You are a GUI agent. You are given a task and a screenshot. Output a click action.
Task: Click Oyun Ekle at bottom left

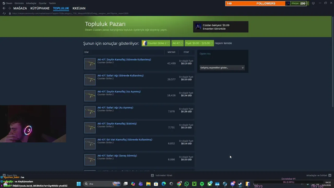tap(10, 175)
